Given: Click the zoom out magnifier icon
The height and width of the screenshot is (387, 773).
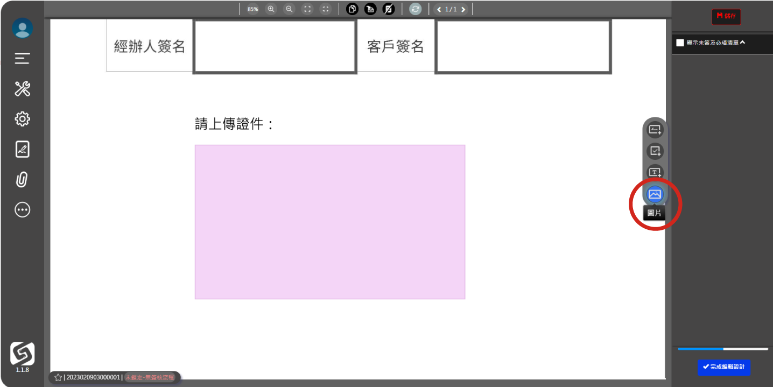Looking at the screenshot, I should 289,9.
